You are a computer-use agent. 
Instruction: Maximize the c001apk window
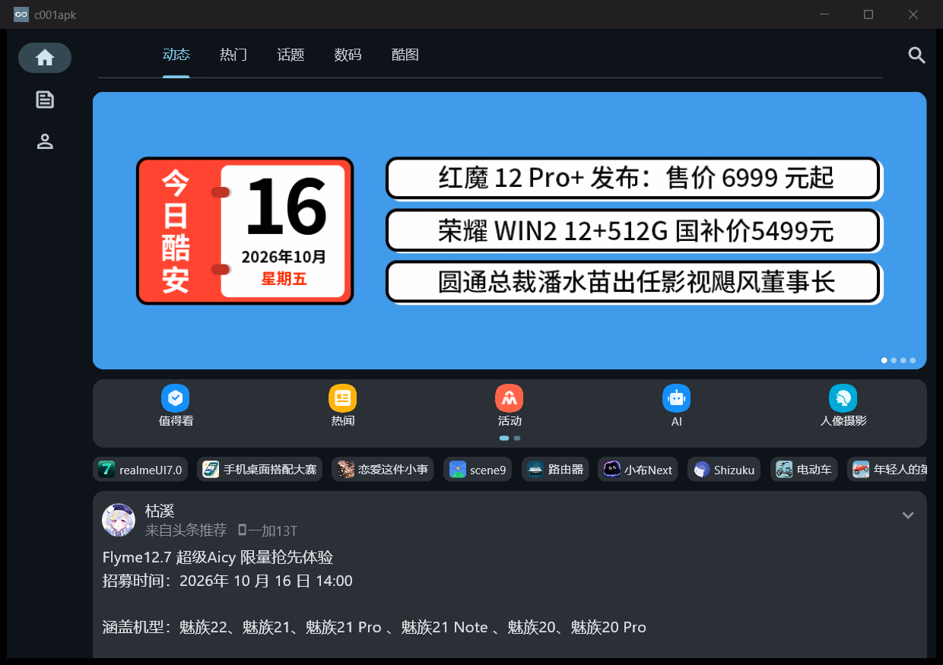click(868, 14)
